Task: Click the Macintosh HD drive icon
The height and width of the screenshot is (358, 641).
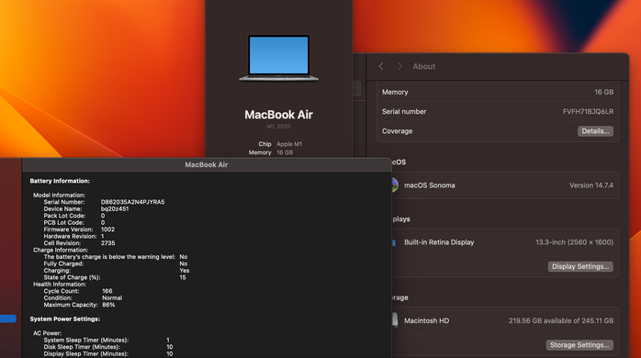Action: coord(395,320)
